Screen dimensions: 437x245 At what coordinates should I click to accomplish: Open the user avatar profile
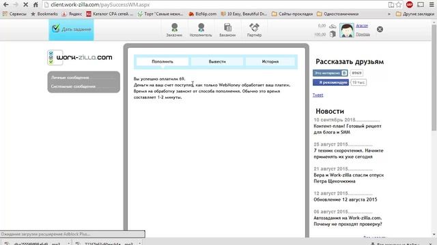click(347, 30)
